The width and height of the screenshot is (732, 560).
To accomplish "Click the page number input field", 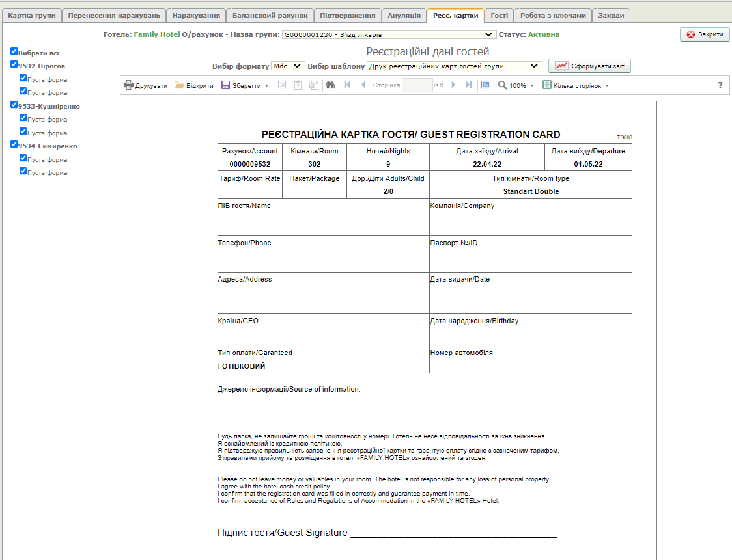I will [417, 85].
